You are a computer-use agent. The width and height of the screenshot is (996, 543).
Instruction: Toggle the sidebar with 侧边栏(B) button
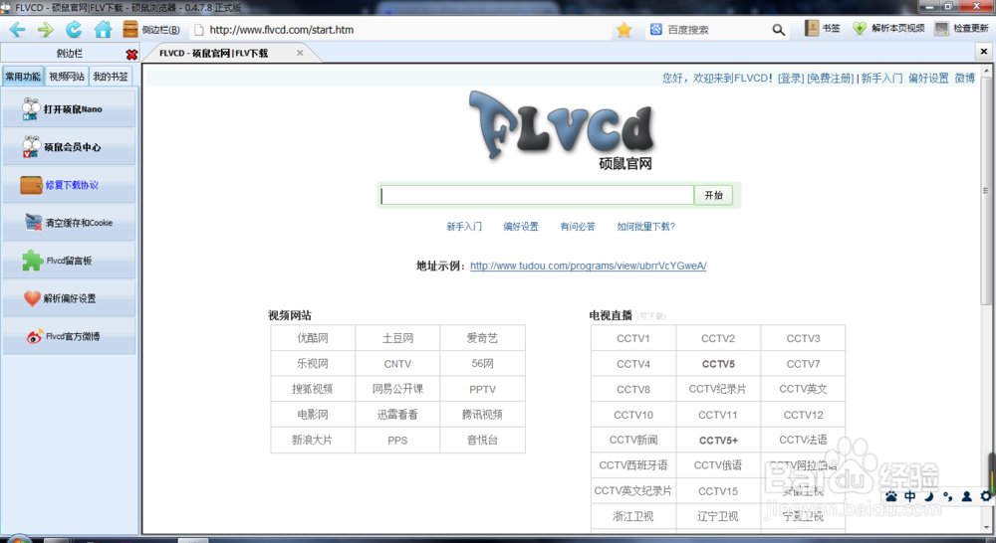point(151,29)
